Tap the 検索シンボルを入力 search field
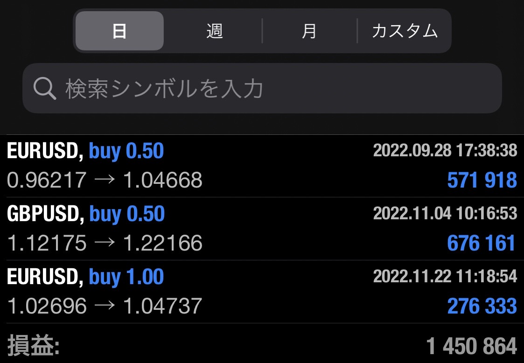The width and height of the screenshot is (524, 363). coord(187,88)
